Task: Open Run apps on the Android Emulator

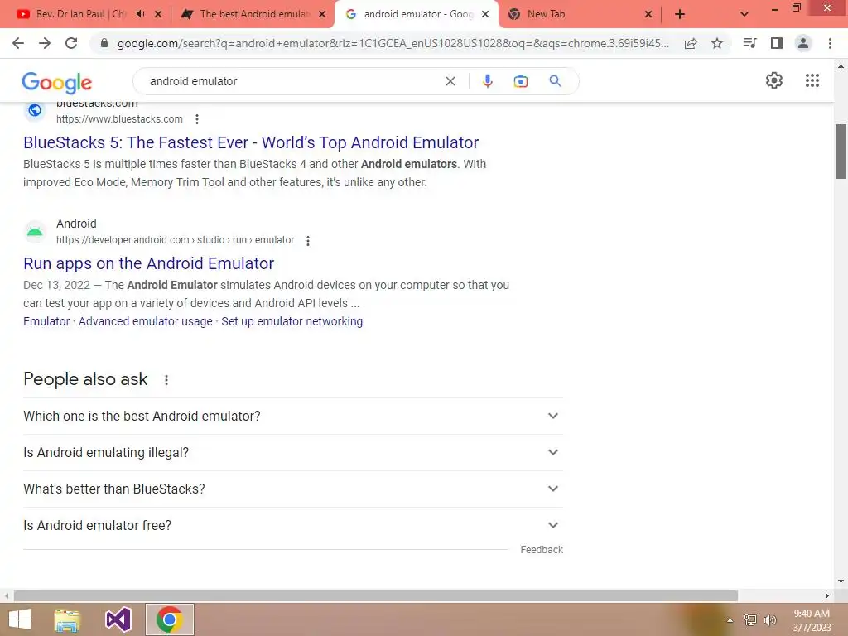Action: pyautogui.click(x=149, y=263)
